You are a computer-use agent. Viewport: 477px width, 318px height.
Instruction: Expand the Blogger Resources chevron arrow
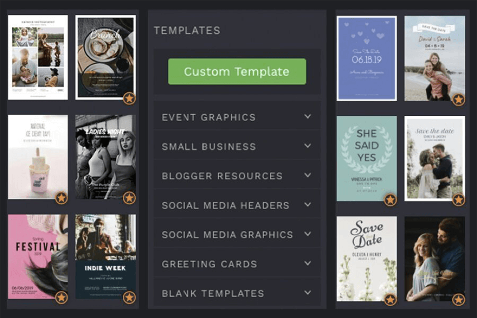point(308,175)
